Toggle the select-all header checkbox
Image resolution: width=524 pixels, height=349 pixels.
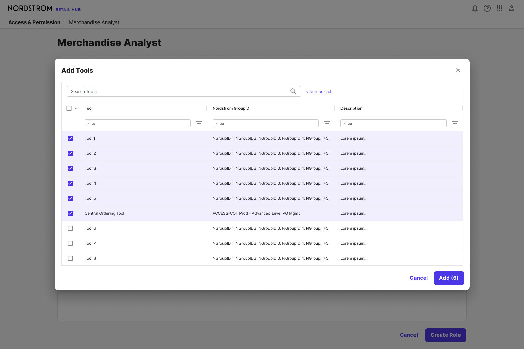(69, 108)
